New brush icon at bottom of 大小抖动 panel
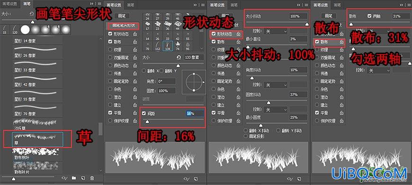The width and height of the screenshot is (412, 185). coord(299,179)
